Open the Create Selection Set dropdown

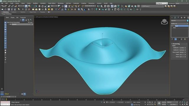tap(90, 6)
